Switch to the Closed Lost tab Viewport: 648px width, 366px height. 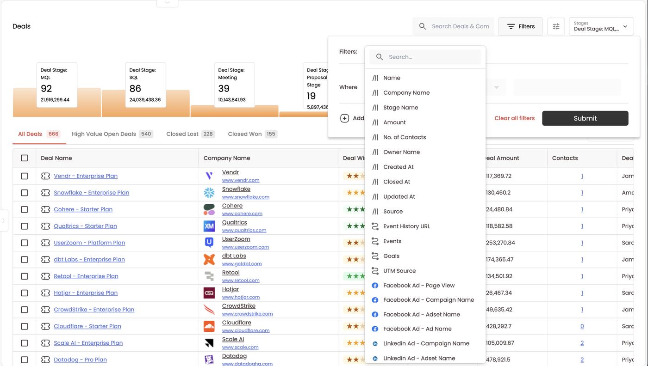190,134
